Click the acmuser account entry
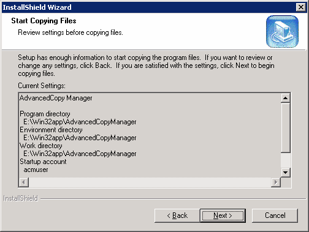The height and width of the screenshot is (232, 309). [x=36, y=170]
